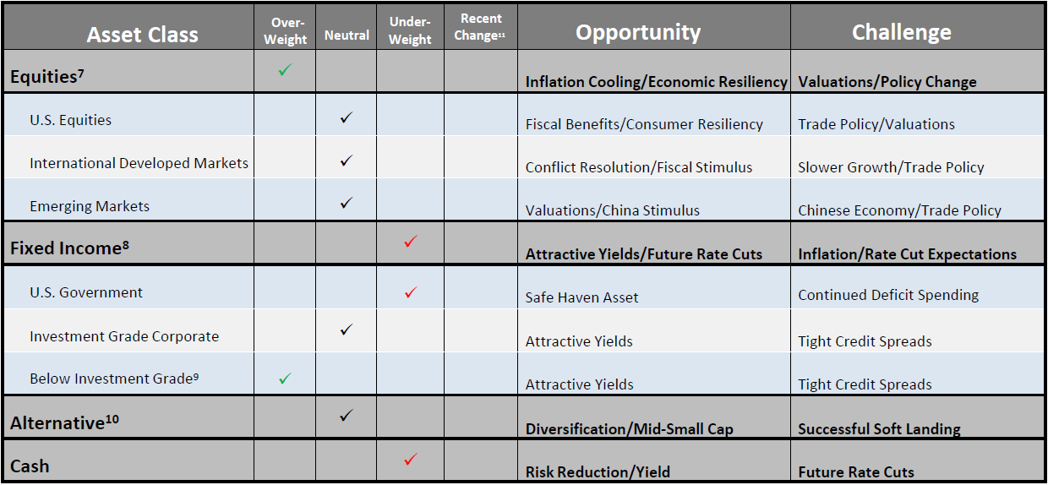1048x485 pixels.
Task: Click the Alternative row neutral checkmark
Action: [346, 416]
